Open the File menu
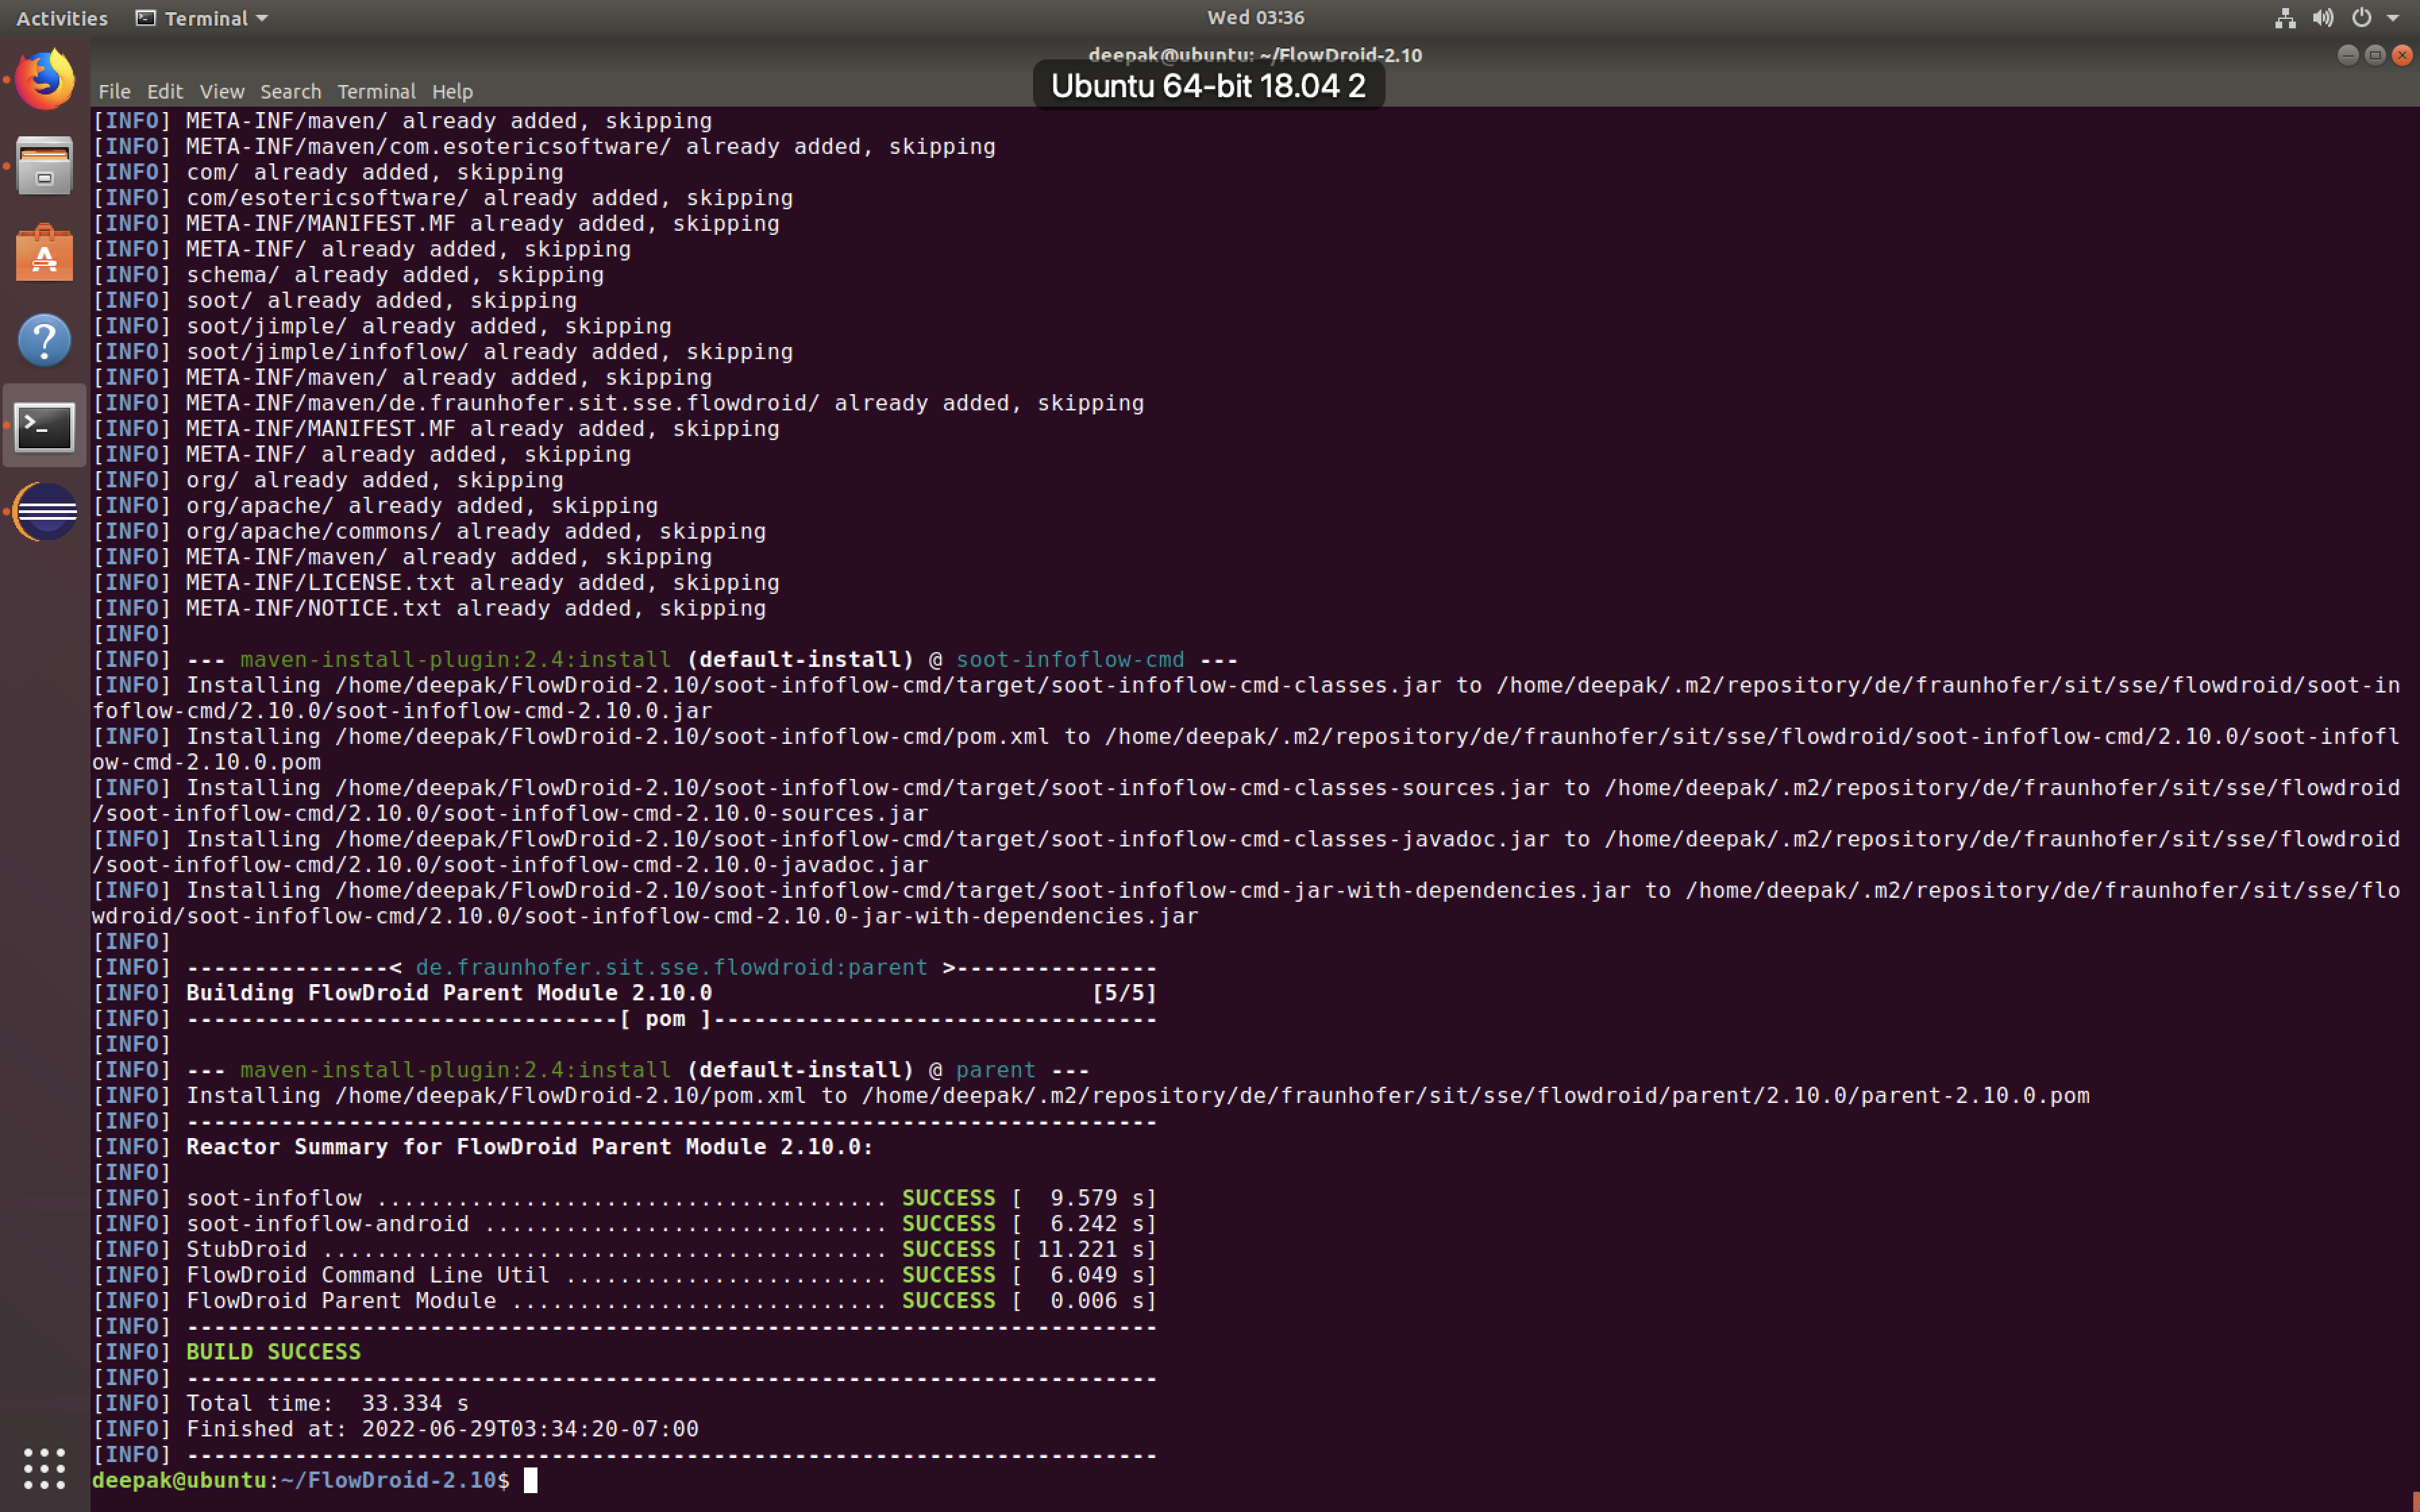Image resolution: width=2420 pixels, height=1512 pixels. pos(115,91)
